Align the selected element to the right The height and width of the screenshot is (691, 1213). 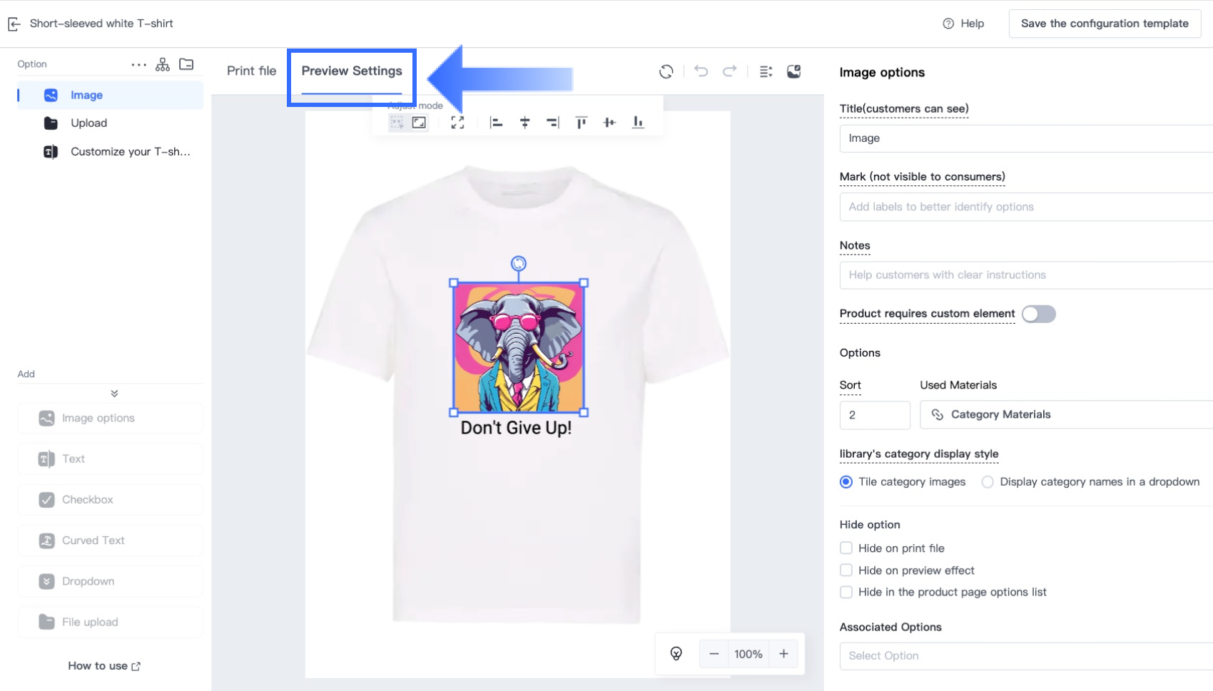coord(553,123)
